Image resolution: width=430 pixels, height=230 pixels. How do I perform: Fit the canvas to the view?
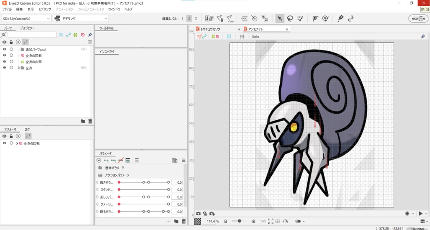pyautogui.click(x=271, y=221)
